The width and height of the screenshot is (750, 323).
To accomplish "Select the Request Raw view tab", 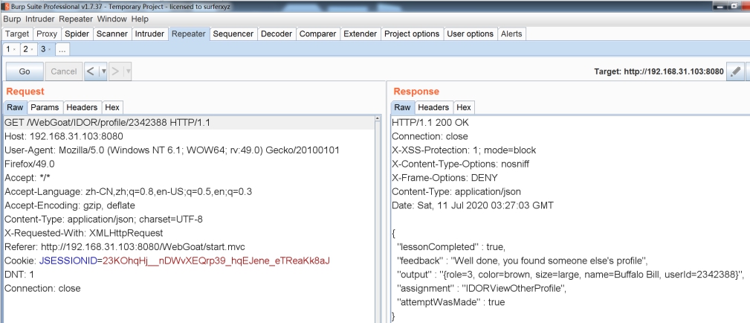I will [x=15, y=107].
